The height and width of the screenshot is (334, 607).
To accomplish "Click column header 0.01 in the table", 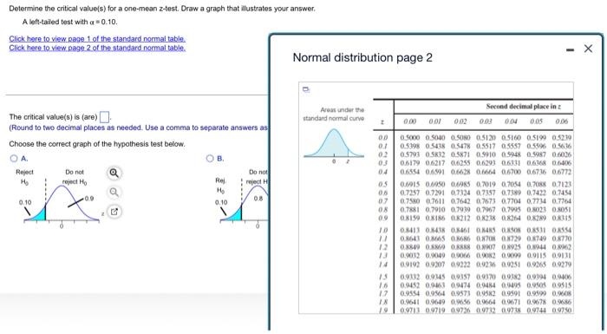I will [x=434, y=121].
